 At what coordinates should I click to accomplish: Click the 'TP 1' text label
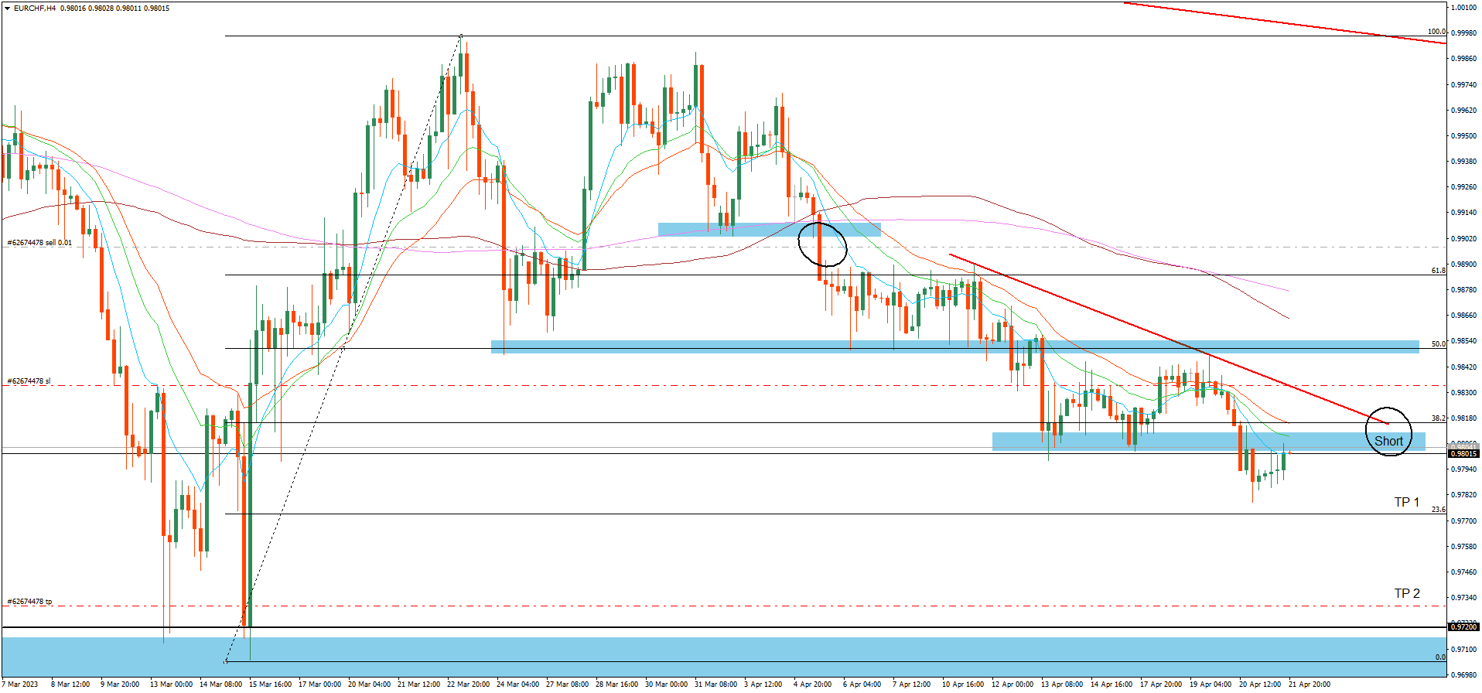point(1407,503)
